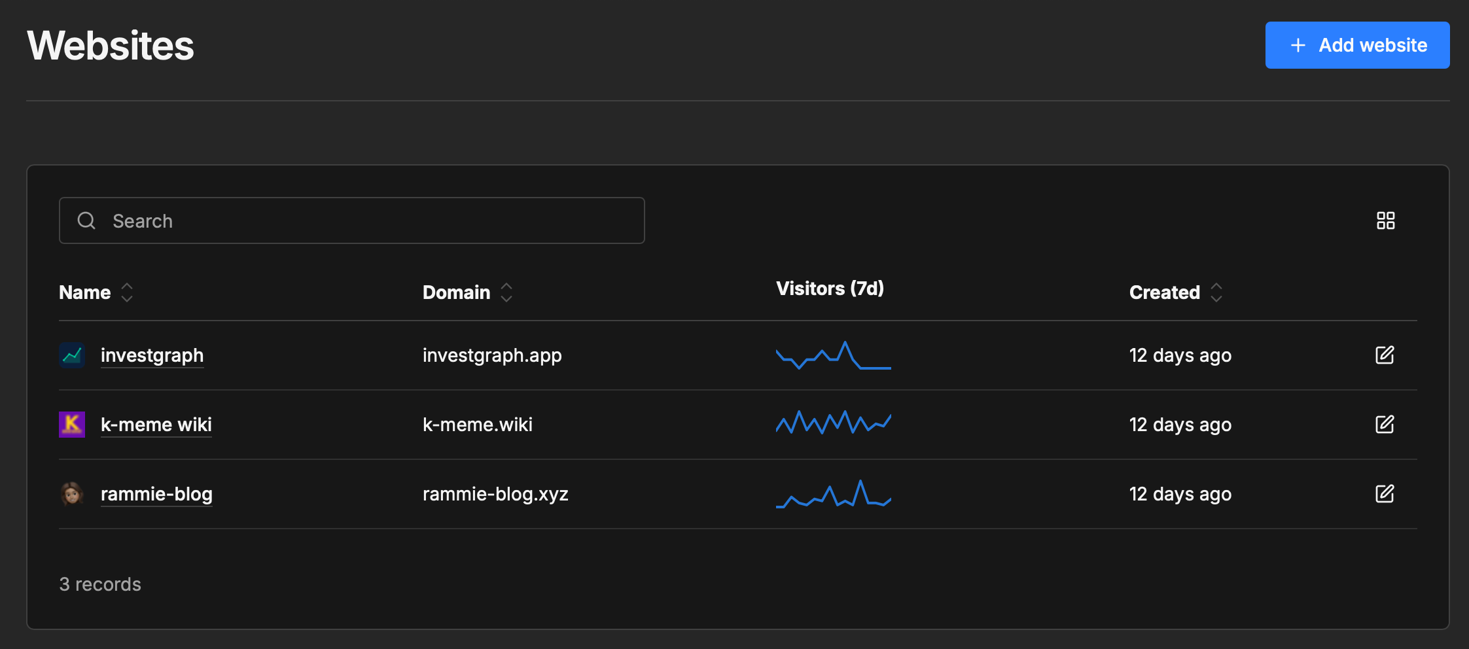Click the investgraph visitors sparkline
This screenshot has width=1469, height=649.
coord(834,355)
